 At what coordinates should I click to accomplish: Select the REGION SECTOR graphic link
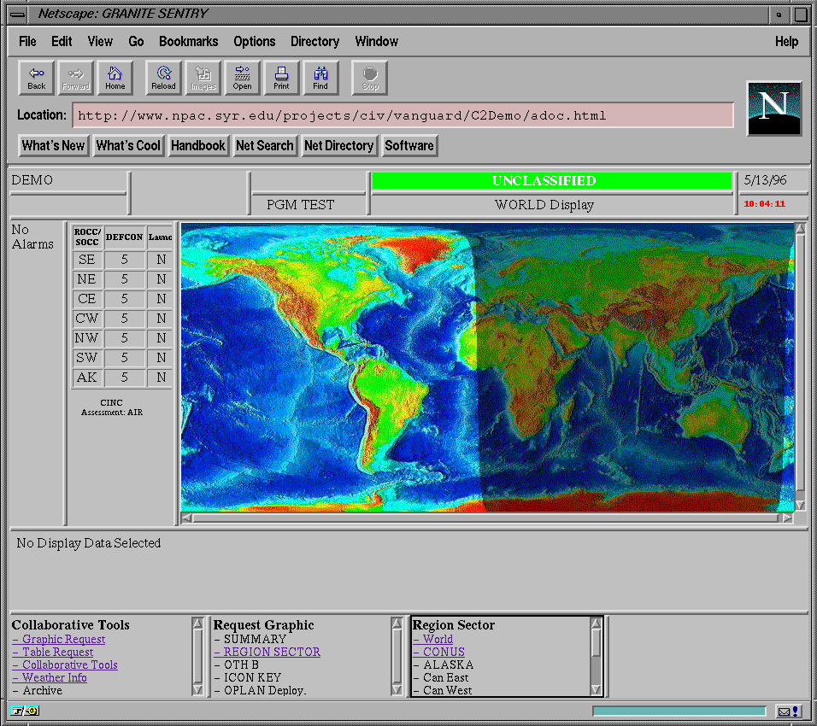(272, 652)
